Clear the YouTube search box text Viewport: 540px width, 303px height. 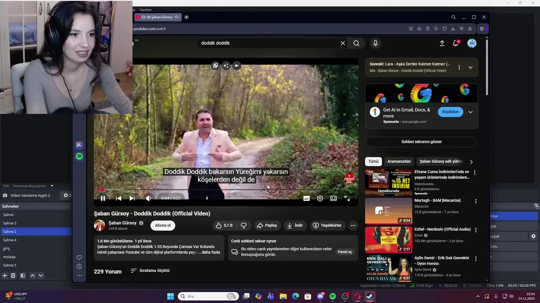343,43
